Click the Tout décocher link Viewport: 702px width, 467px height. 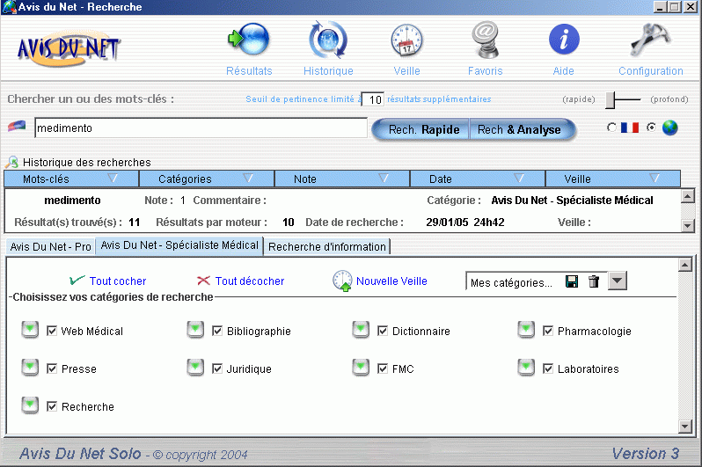(250, 281)
